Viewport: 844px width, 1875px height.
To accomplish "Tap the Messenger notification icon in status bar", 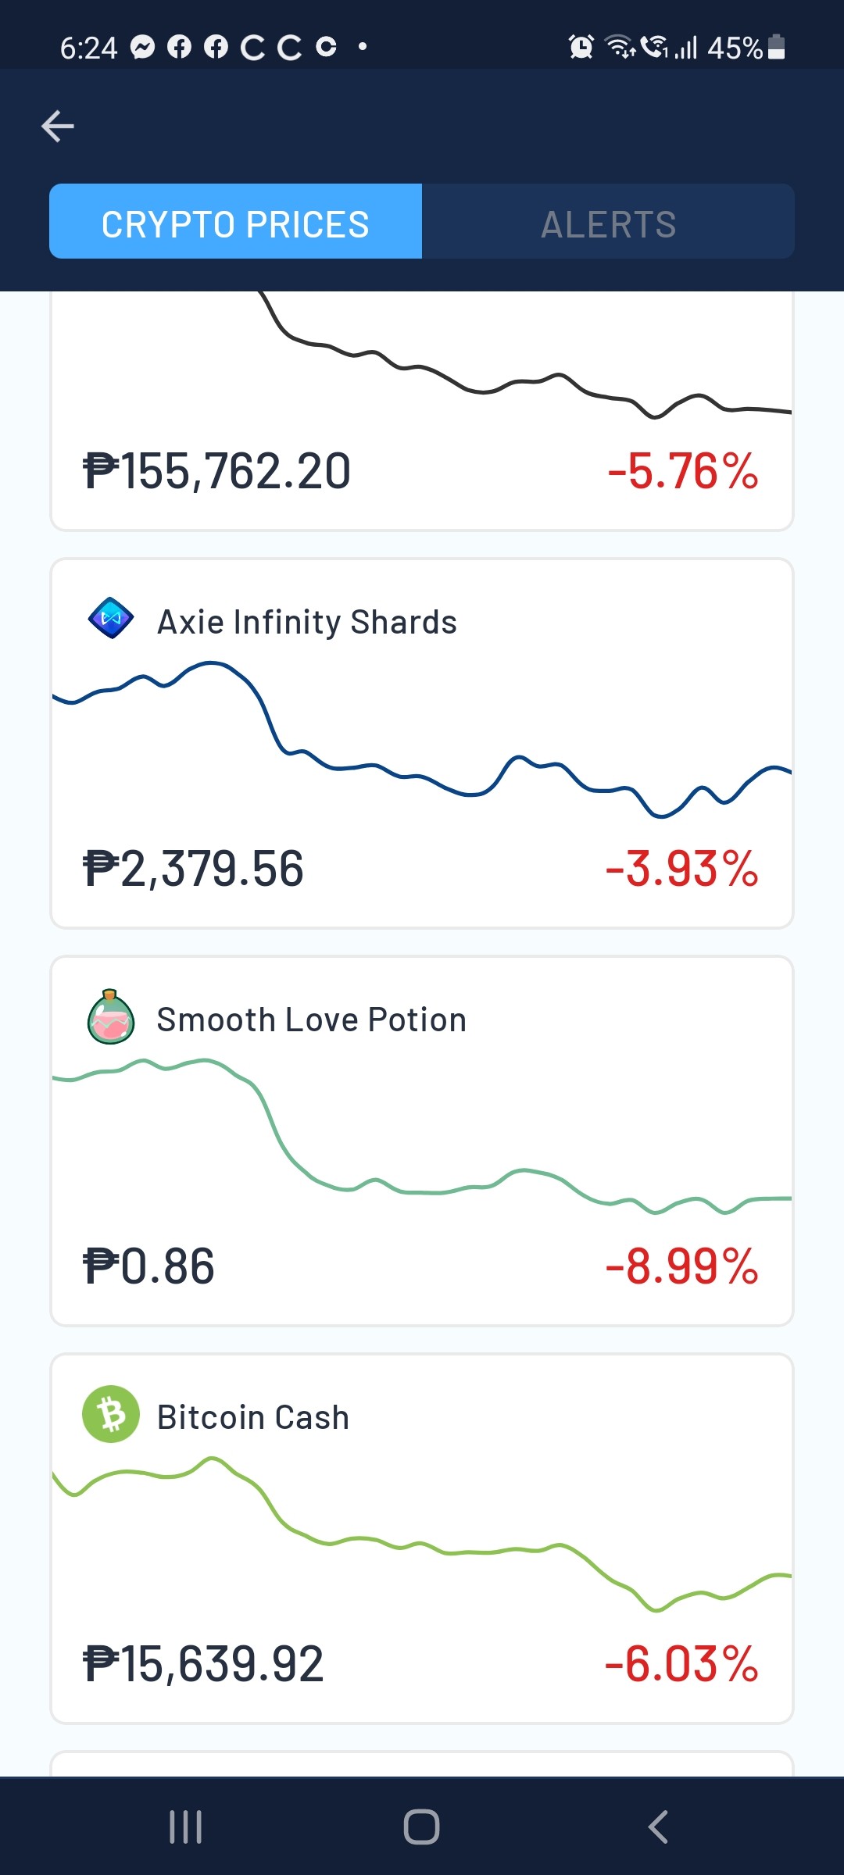I will coord(142,48).
